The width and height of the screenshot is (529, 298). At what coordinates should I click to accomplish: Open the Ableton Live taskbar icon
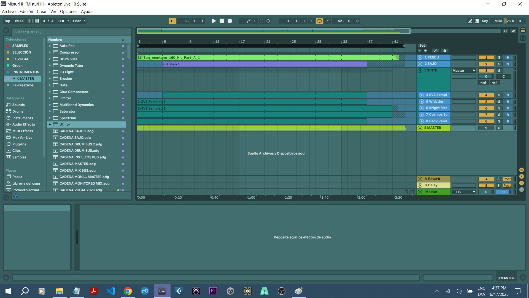pos(162,291)
